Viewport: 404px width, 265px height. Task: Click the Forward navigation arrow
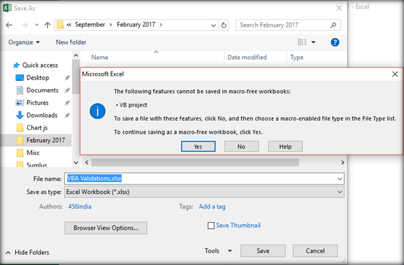click(x=24, y=25)
